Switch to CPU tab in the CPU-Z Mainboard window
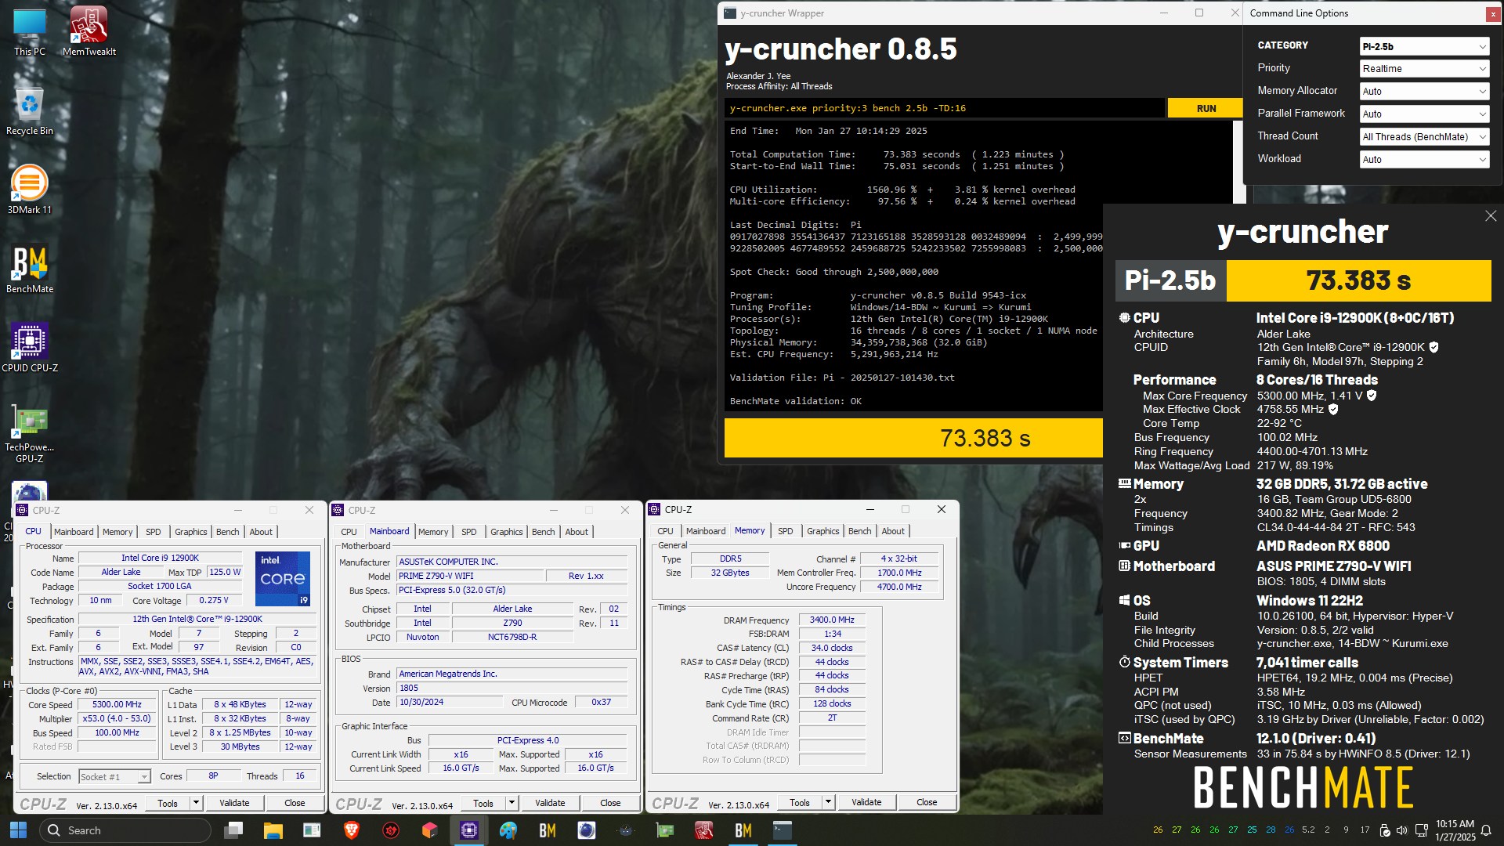1504x846 pixels. [349, 532]
